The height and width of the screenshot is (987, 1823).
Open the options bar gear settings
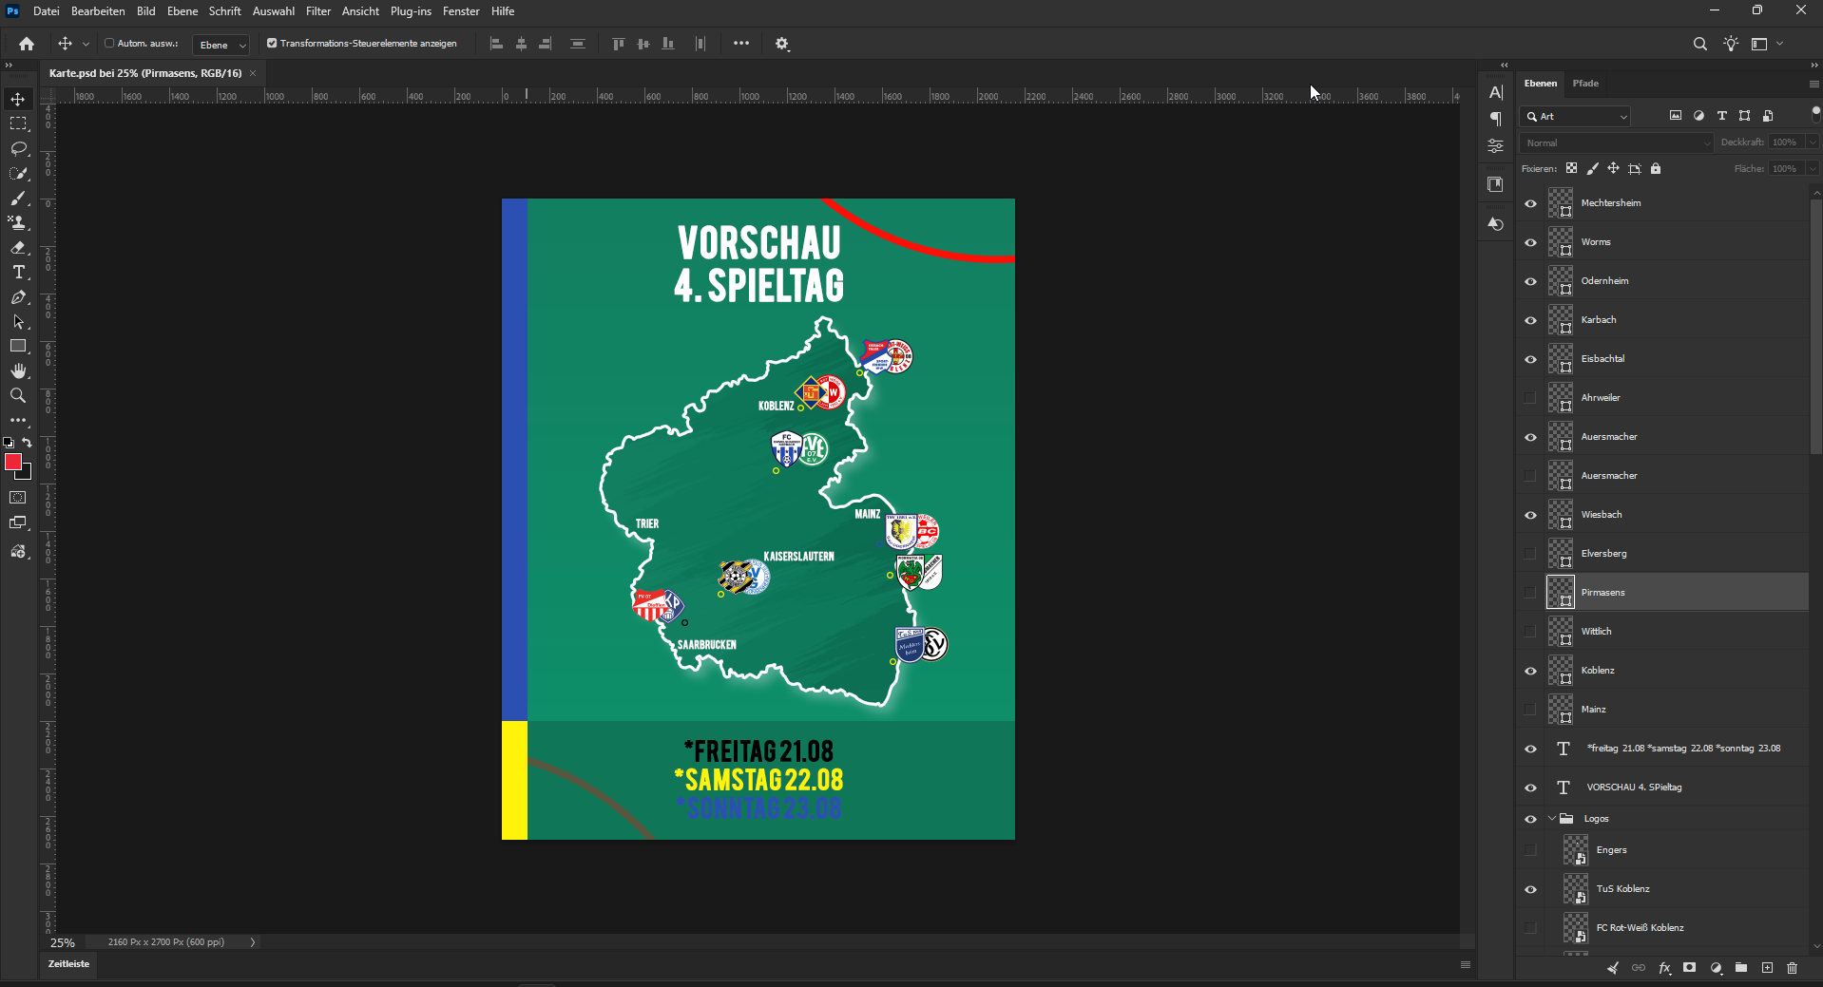pos(782,44)
